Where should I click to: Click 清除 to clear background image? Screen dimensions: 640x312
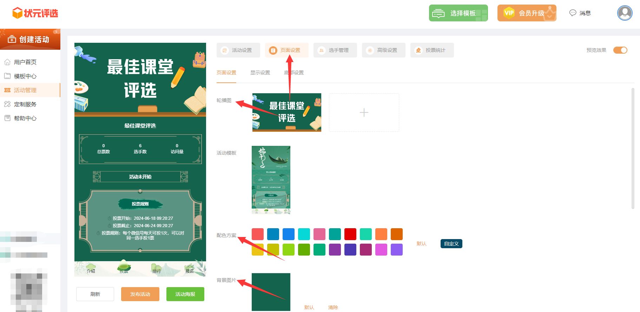point(333,307)
